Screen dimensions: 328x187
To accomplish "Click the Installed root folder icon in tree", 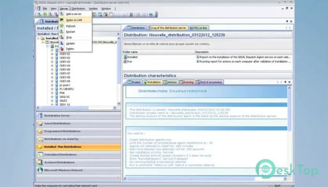I will coord(43,38).
